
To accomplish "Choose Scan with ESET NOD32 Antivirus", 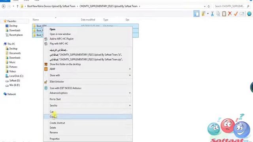I will click(x=88, y=88).
